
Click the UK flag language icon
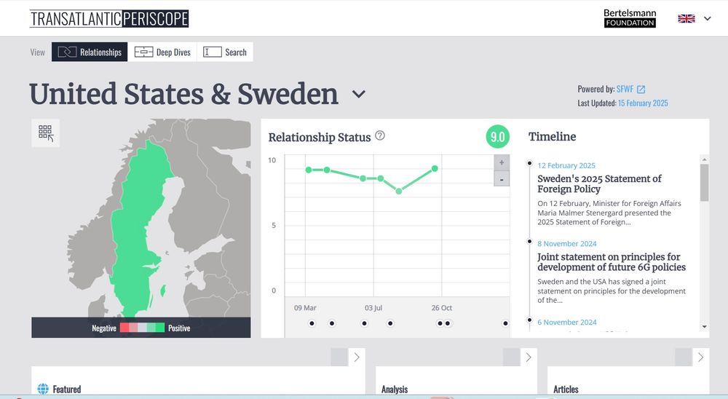(687, 19)
